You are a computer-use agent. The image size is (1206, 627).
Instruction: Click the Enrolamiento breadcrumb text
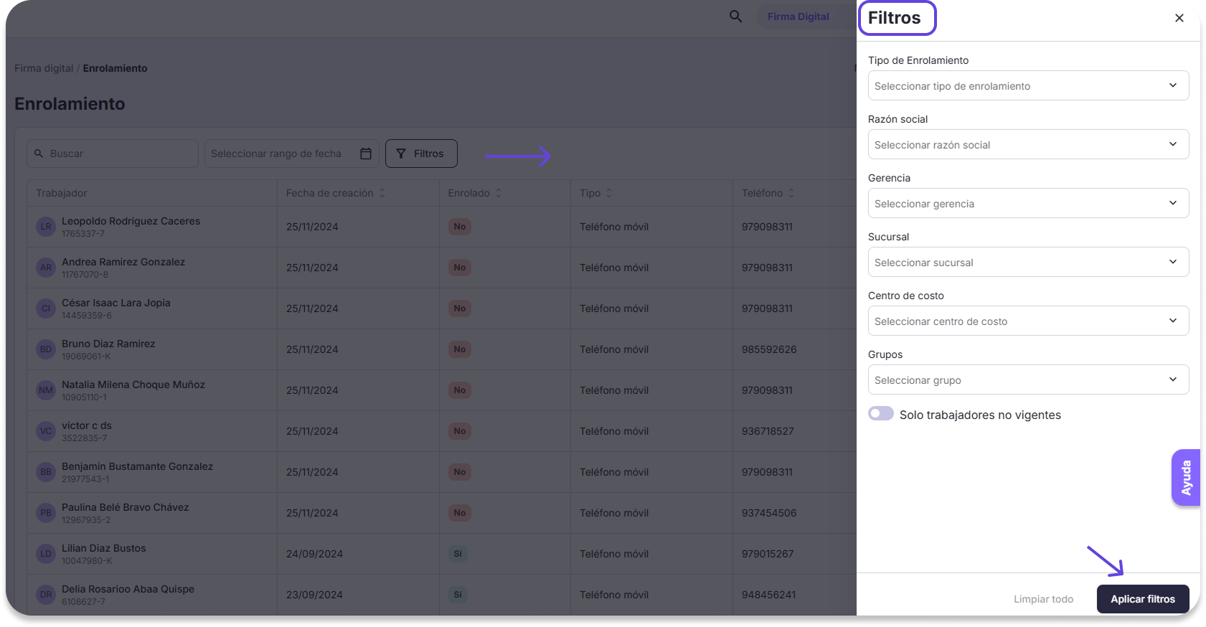tap(115, 68)
